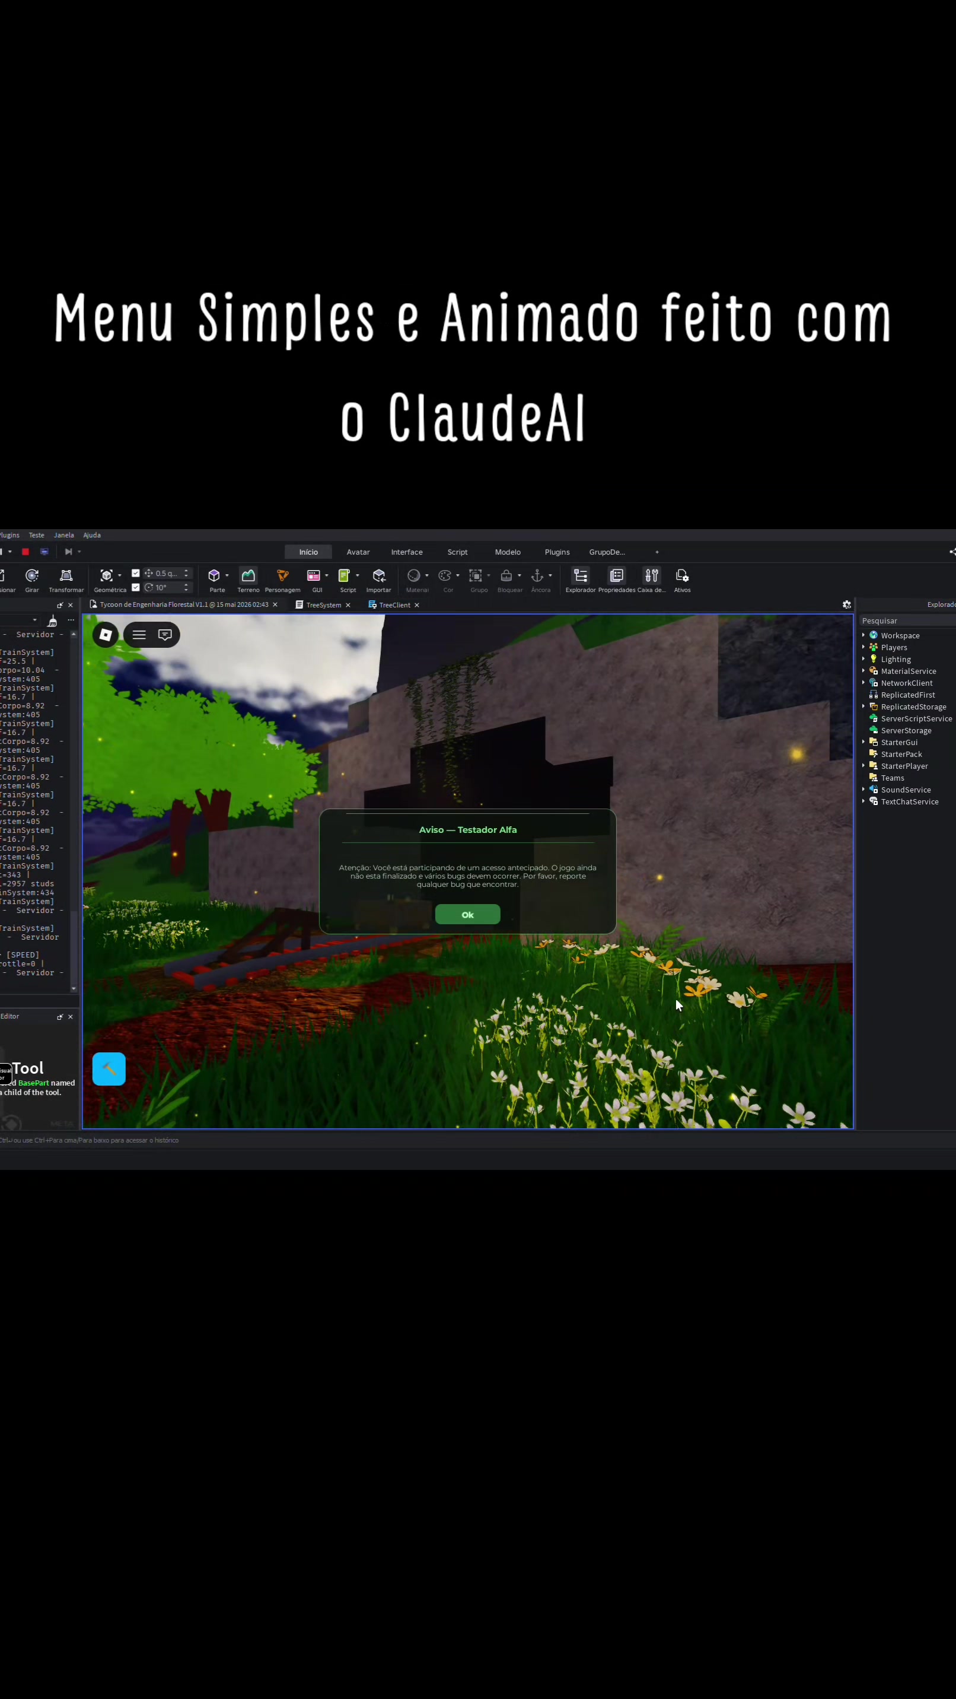Image resolution: width=956 pixels, height=1699 pixels.
Task: Open the Roblox logo menu in viewport
Action: (x=106, y=635)
